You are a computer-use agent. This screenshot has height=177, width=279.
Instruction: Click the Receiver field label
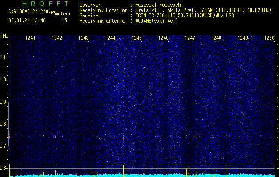pos(90,15)
